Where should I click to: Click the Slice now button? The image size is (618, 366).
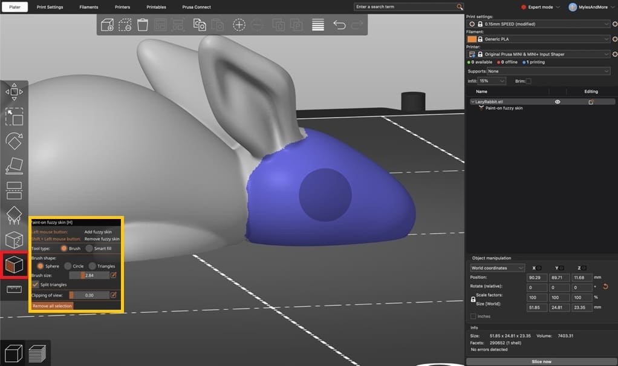(x=541, y=362)
